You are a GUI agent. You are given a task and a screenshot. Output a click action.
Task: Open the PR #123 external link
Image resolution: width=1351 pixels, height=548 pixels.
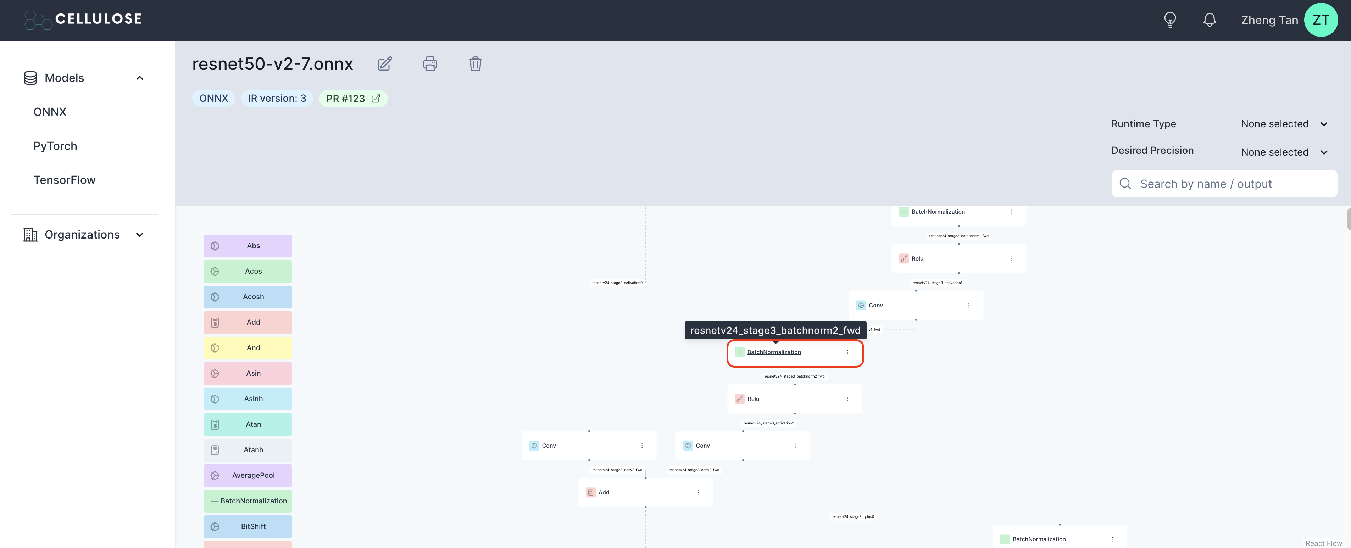353,99
